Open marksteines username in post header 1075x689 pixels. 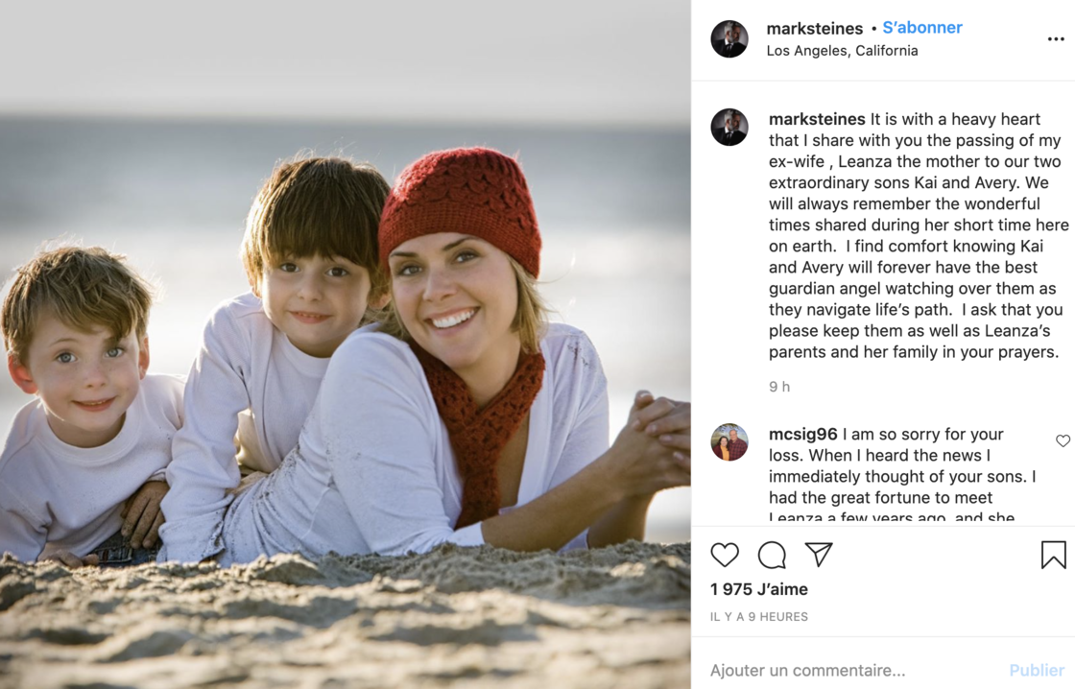[815, 28]
